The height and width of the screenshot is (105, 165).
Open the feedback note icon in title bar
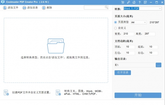point(145,2)
